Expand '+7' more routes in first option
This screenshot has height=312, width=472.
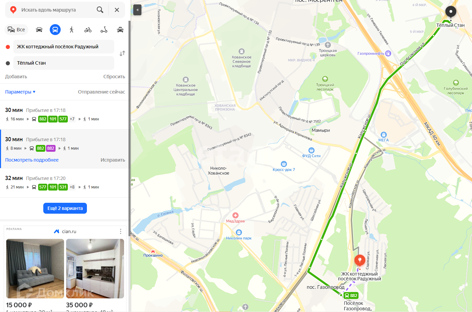point(72,119)
